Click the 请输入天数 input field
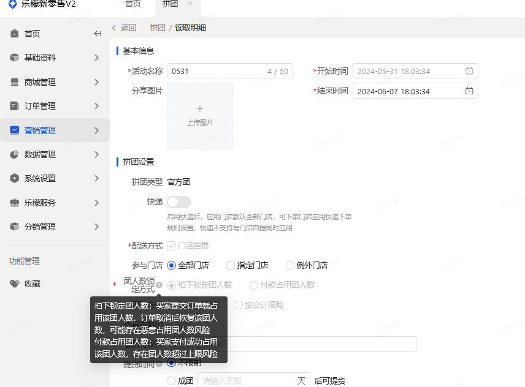 coord(254,380)
